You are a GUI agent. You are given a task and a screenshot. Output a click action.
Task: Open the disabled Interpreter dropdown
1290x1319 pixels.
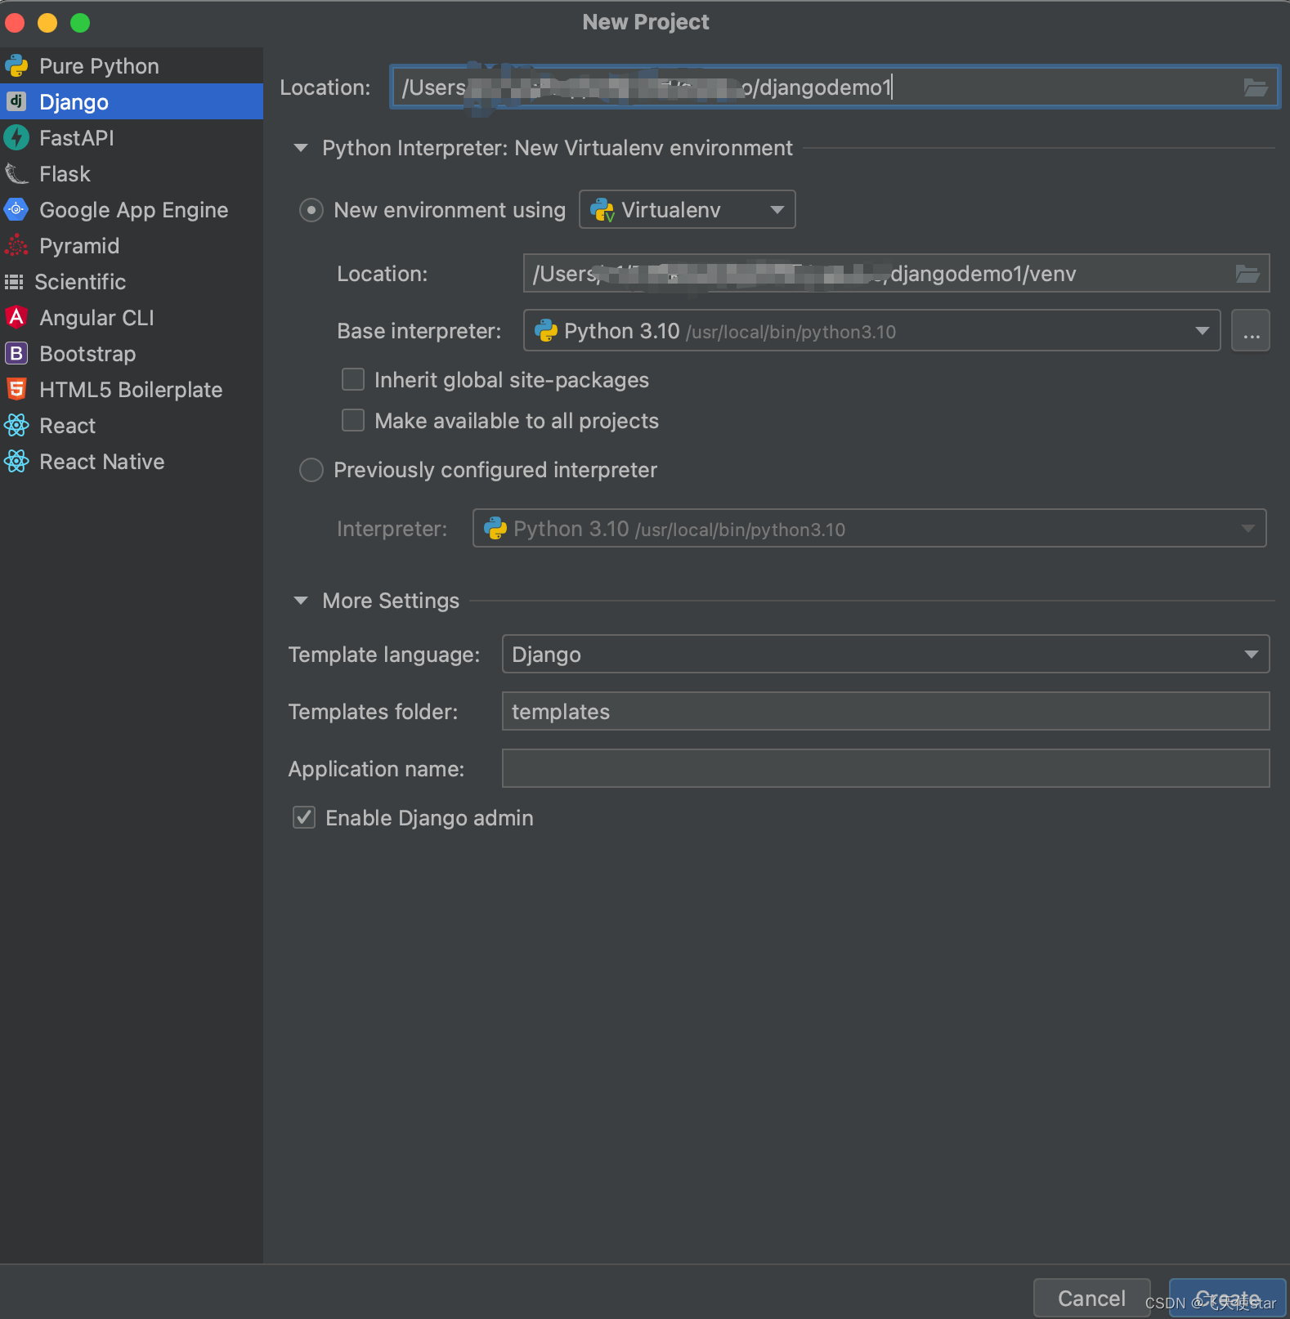(869, 529)
